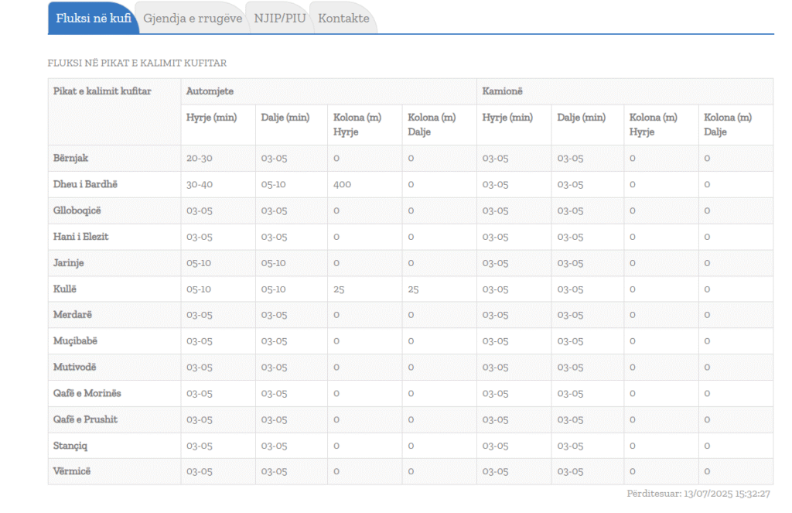The width and height of the screenshot is (792, 513).
Task: Click the Automjete column group header
Action: pos(210,91)
